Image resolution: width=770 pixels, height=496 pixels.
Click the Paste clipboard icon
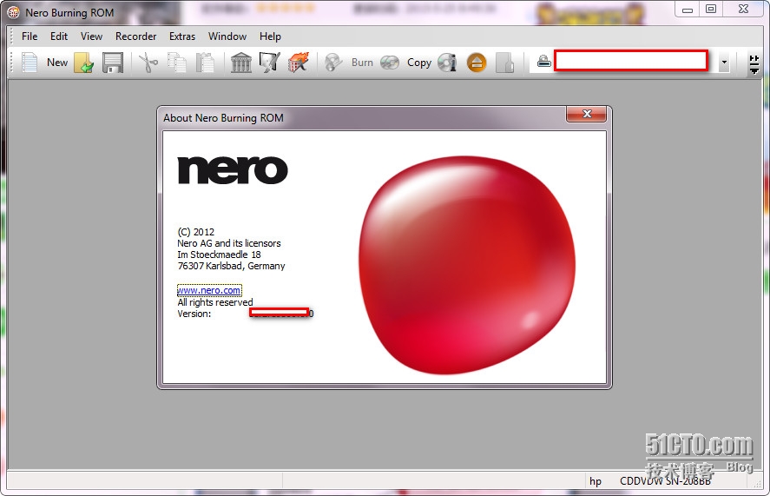pos(205,63)
